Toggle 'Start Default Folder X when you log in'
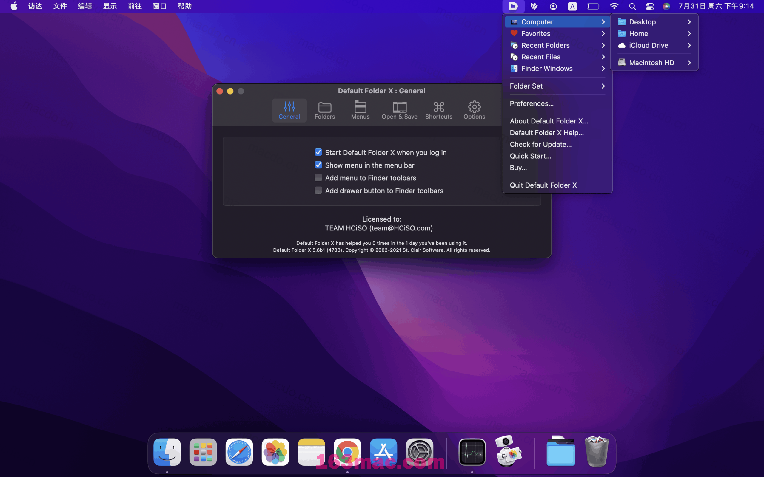The width and height of the screenshot is (764, 477). [x=318, y=152]
